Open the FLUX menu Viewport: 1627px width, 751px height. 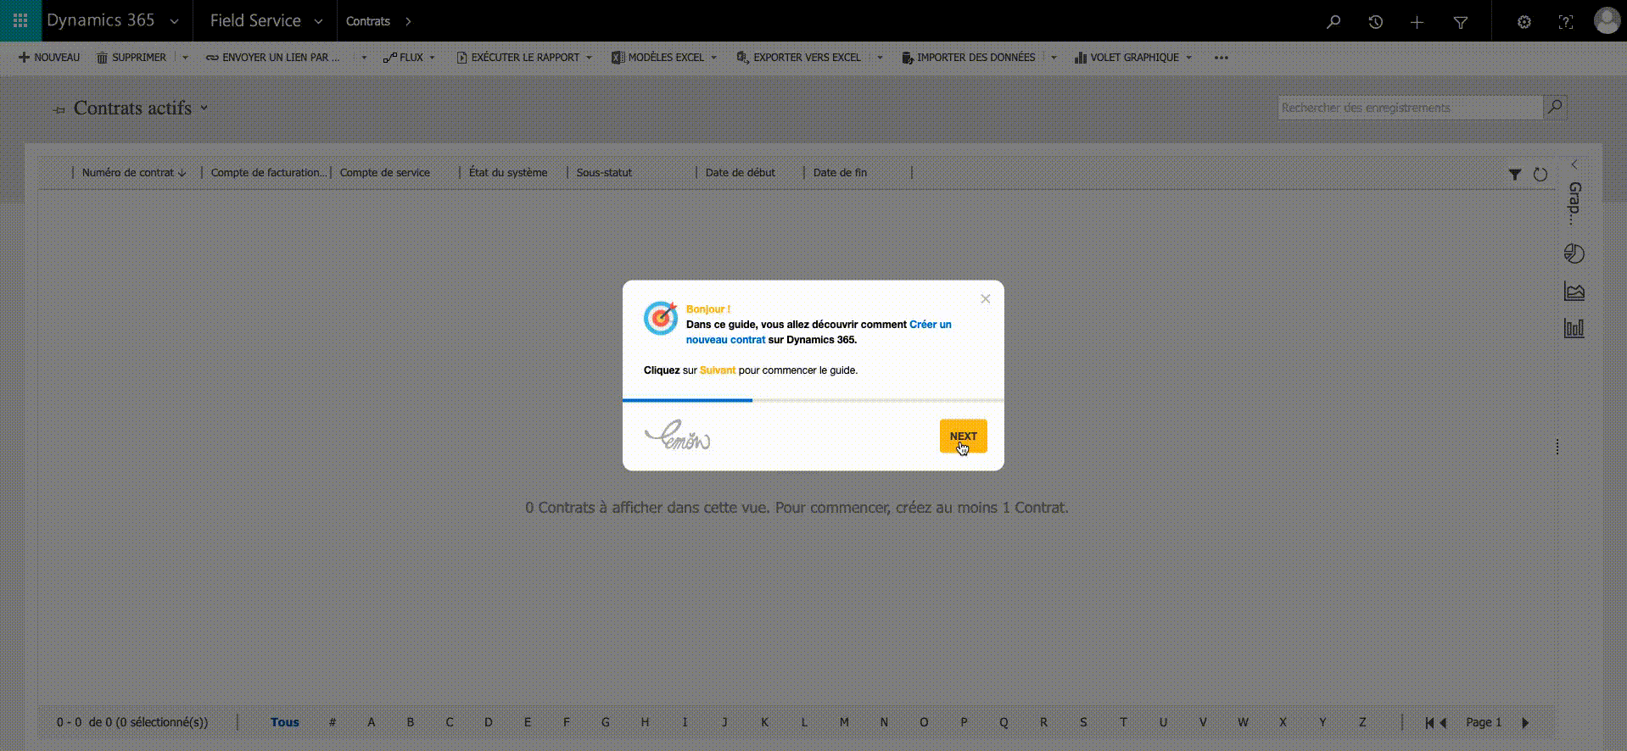409,58
